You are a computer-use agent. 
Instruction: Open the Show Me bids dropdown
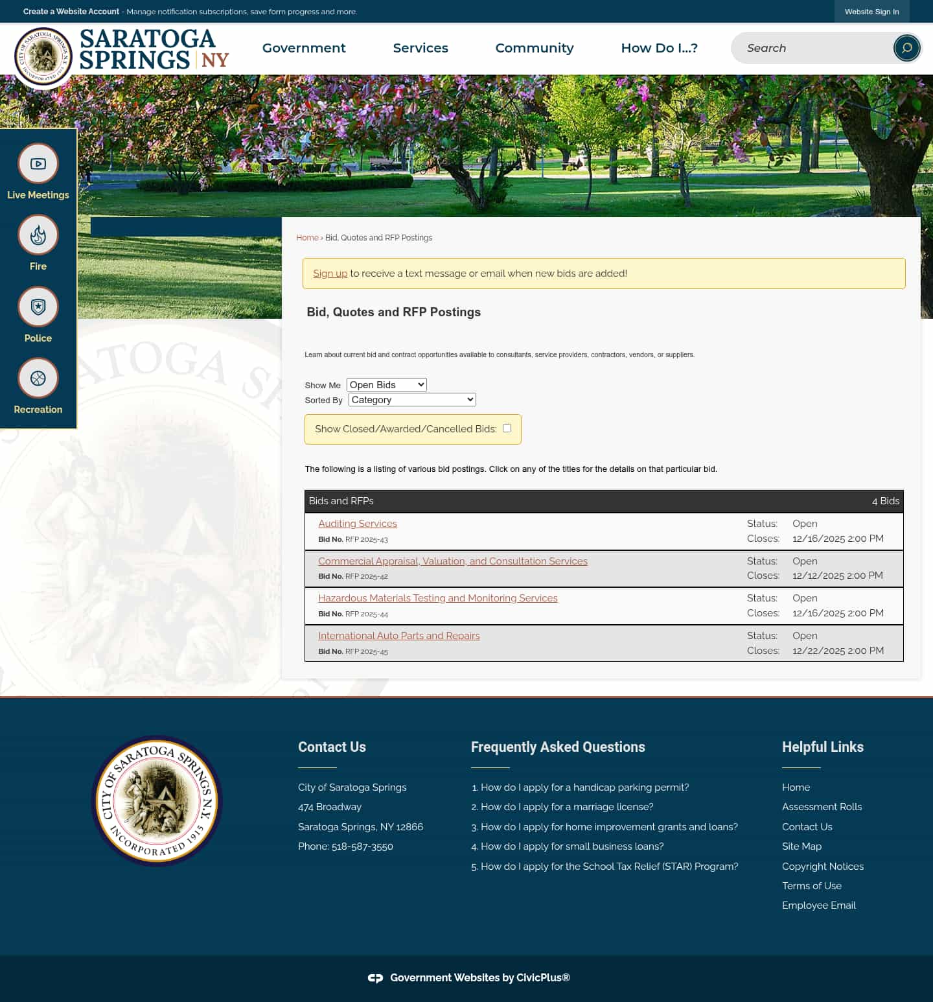[x=386, y=384]
